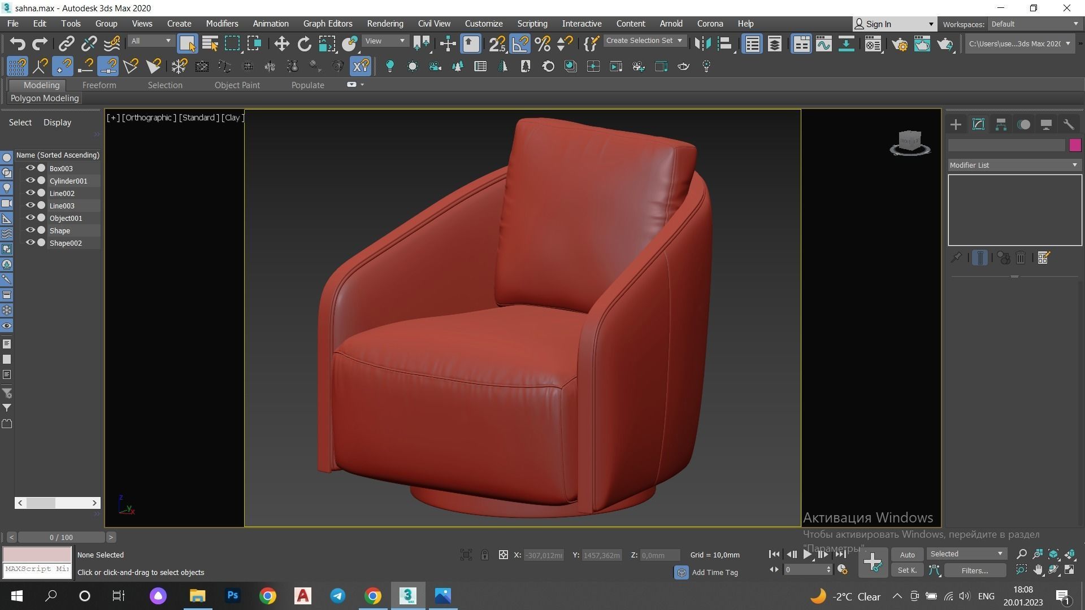Switch to the Freeform ribbon tab

point(99,85)
